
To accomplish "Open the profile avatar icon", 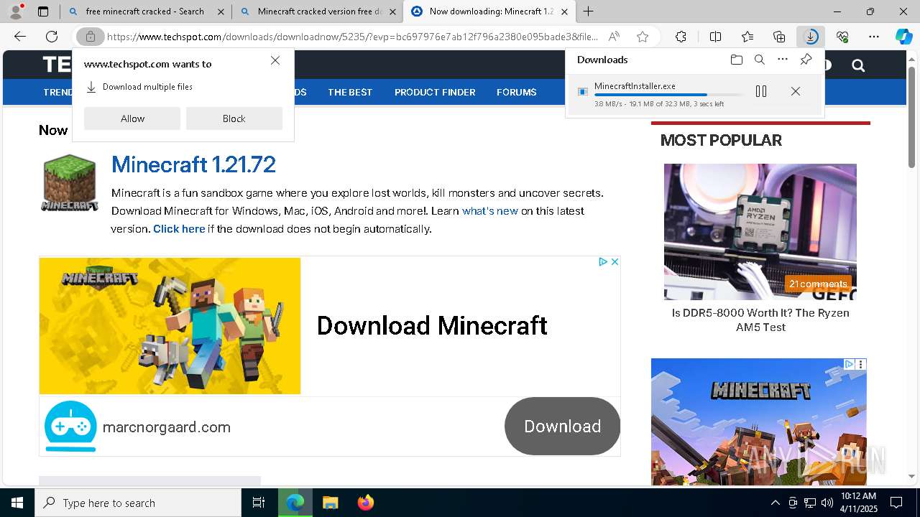I will point(16,11).
